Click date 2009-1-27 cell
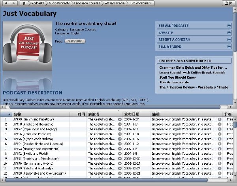237x186 pixels. pos(132,119)
